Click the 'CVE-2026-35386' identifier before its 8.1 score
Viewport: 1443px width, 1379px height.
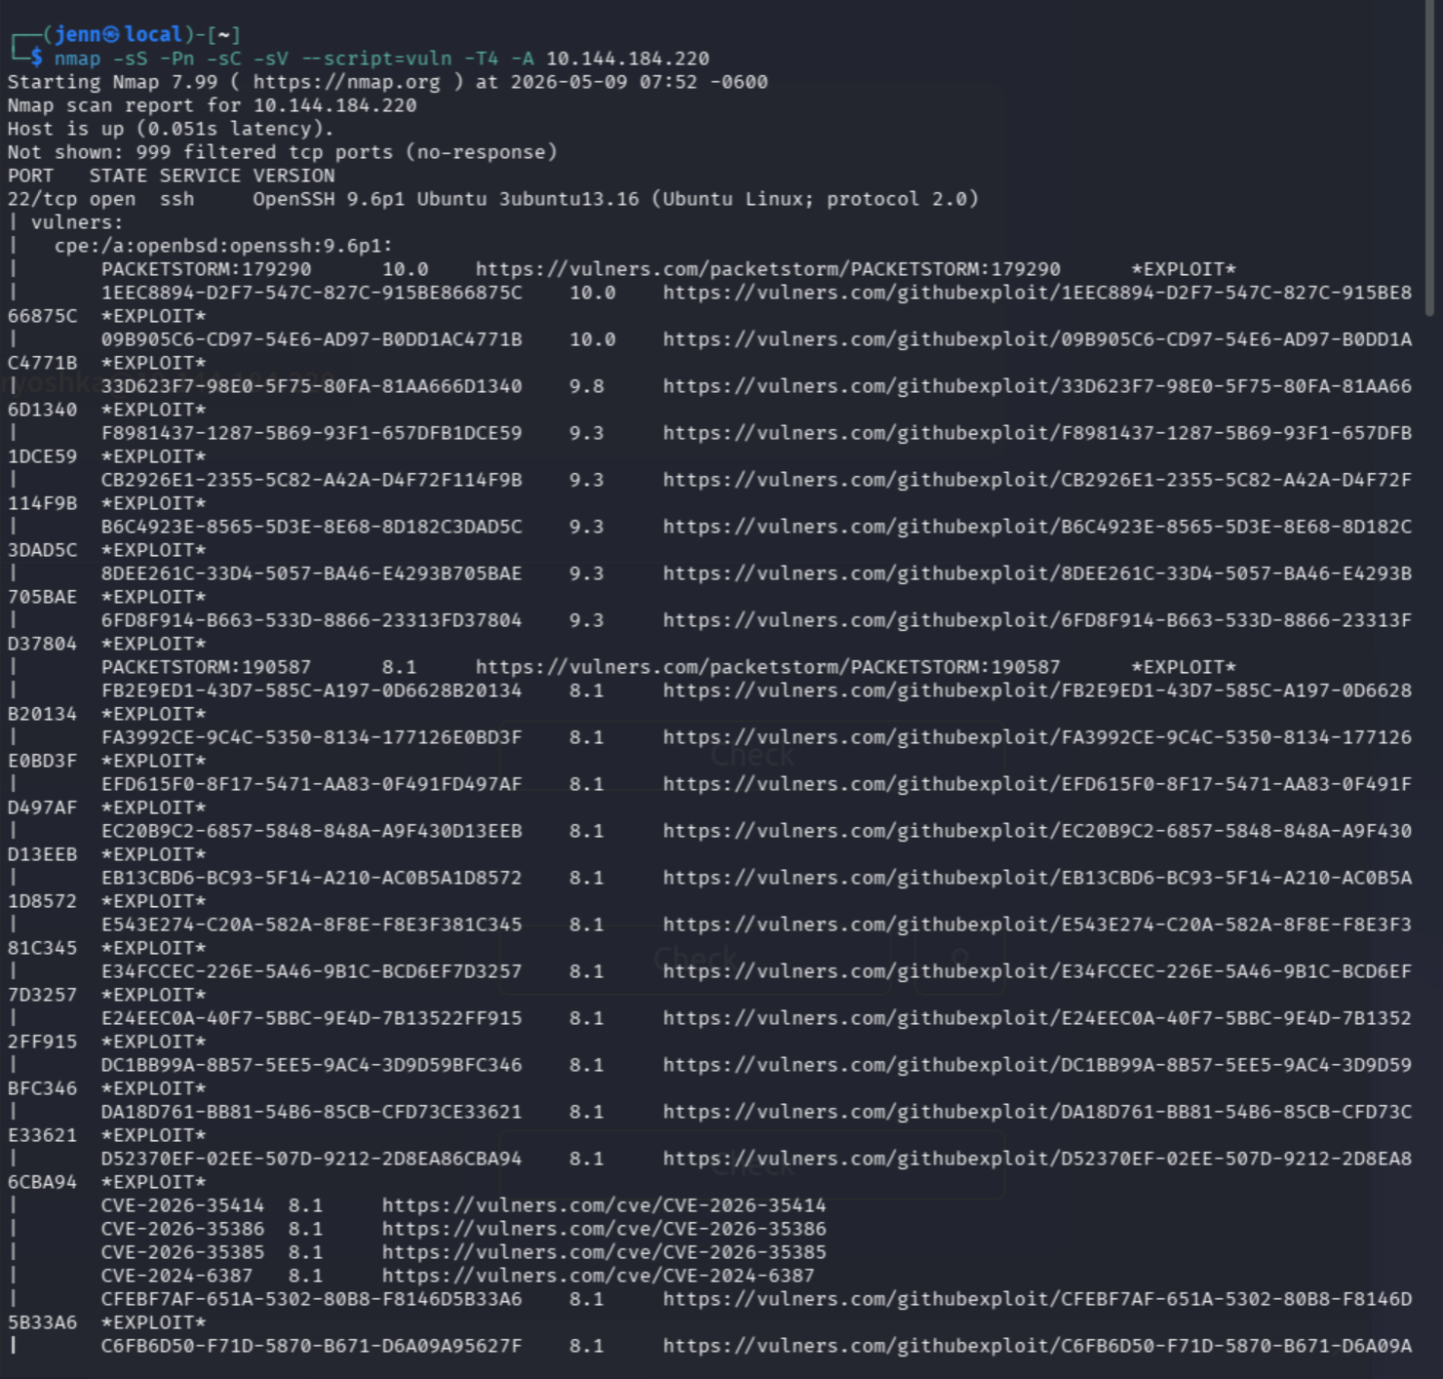pos(183,1229)
